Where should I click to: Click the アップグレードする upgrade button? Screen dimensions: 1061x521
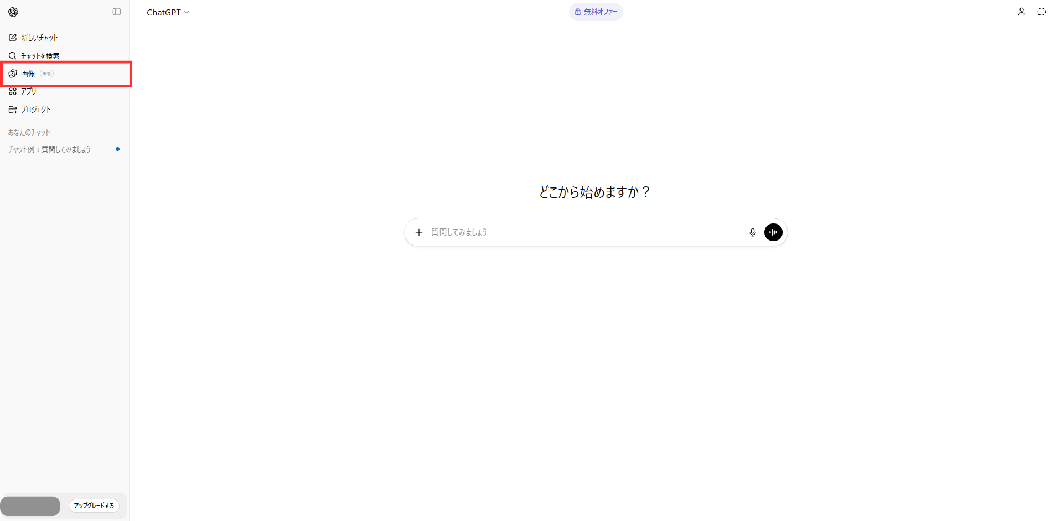tap(94, 506)
